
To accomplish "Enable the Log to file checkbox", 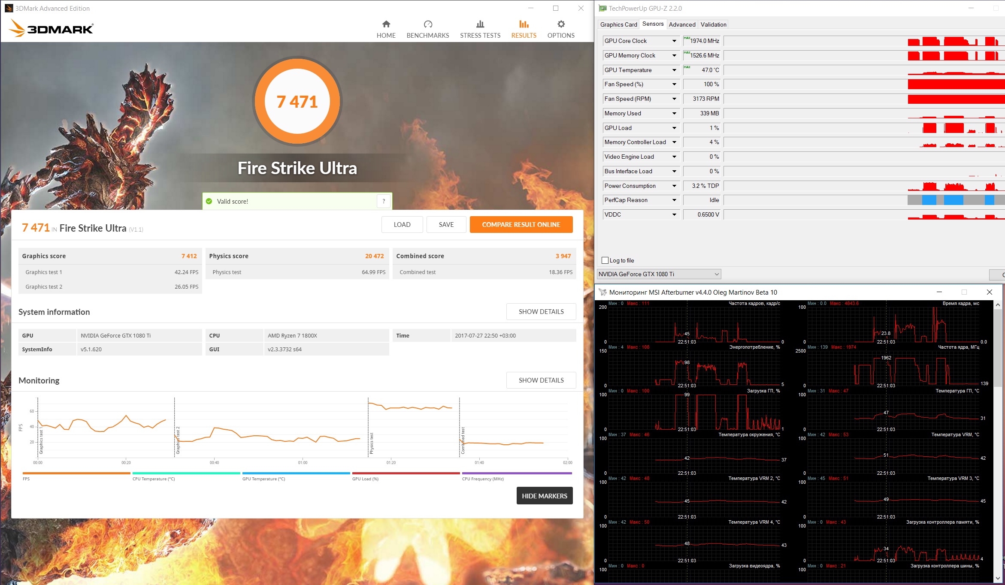I will click(605, 260).
